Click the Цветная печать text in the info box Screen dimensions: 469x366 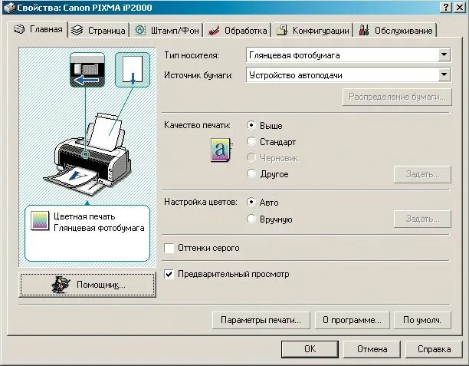84,216
